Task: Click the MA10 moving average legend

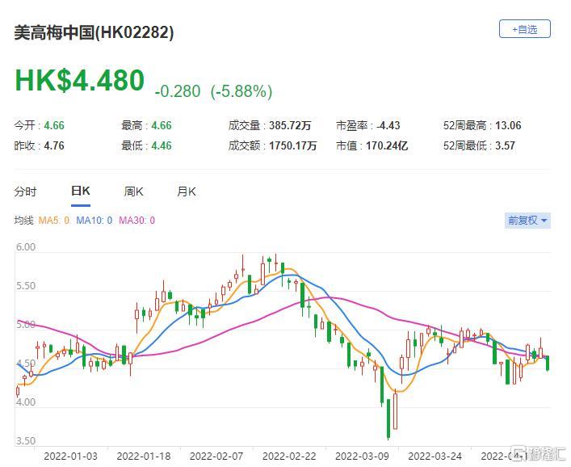Action: click(x=94, y=221)
